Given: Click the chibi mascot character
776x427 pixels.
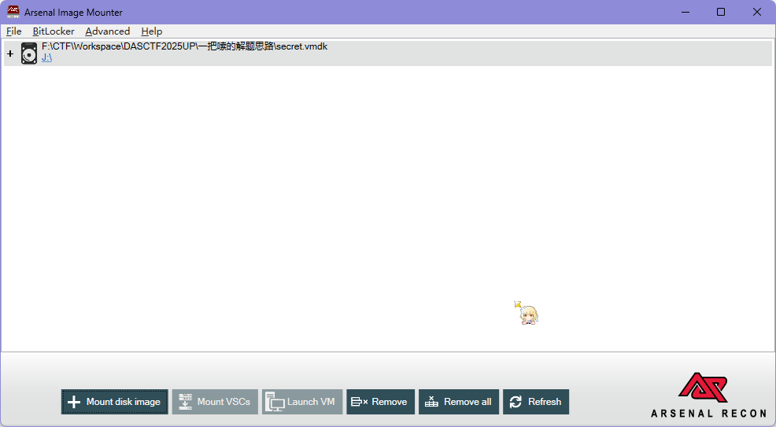Looking at the screenshot, I should [528, 315].
